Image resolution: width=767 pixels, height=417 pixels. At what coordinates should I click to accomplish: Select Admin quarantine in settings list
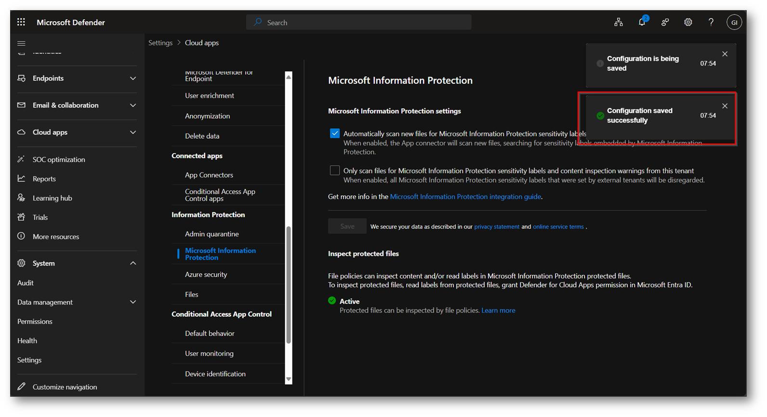pos(212,234)
